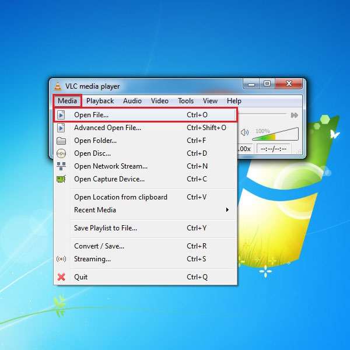
Task: Click the faster playback double-arrow button
Action: [295, 115]
